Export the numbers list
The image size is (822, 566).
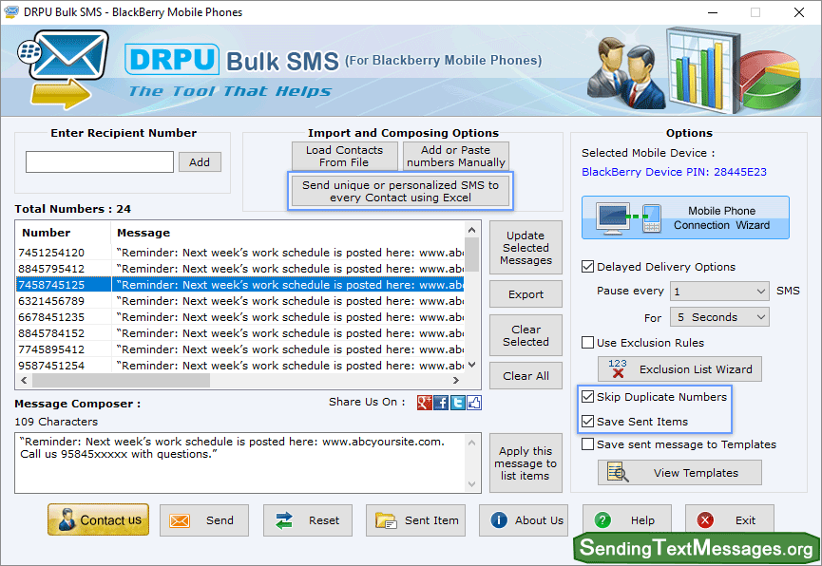(526, 294)
